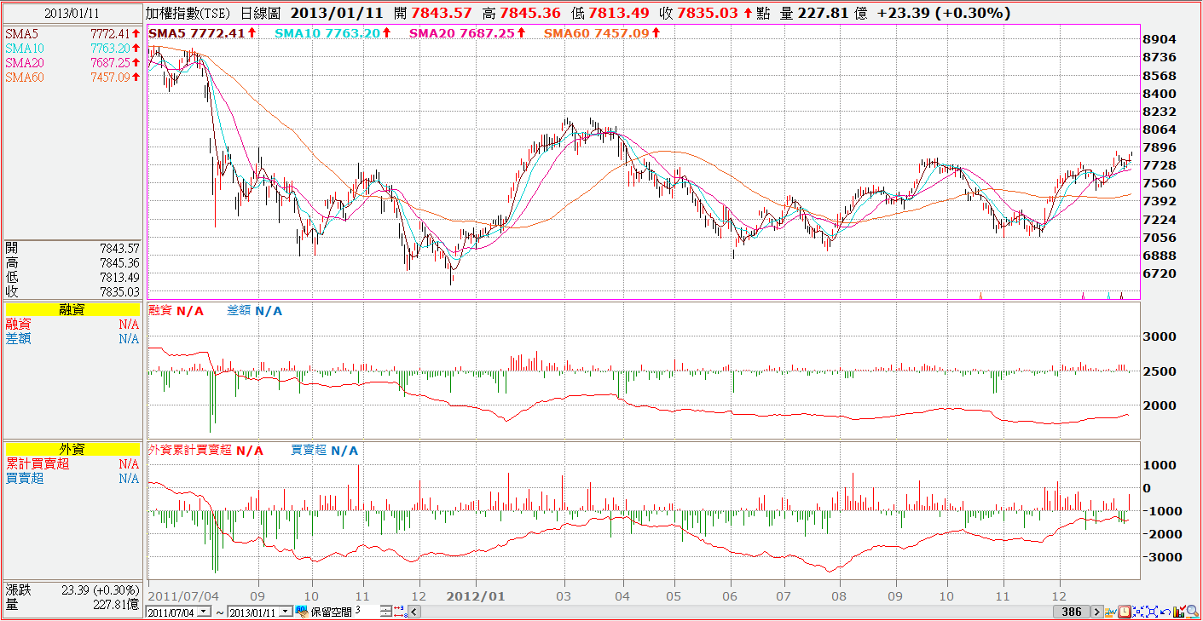Open the indicator bar chart checkmark icon

(x=1179, y=612)
